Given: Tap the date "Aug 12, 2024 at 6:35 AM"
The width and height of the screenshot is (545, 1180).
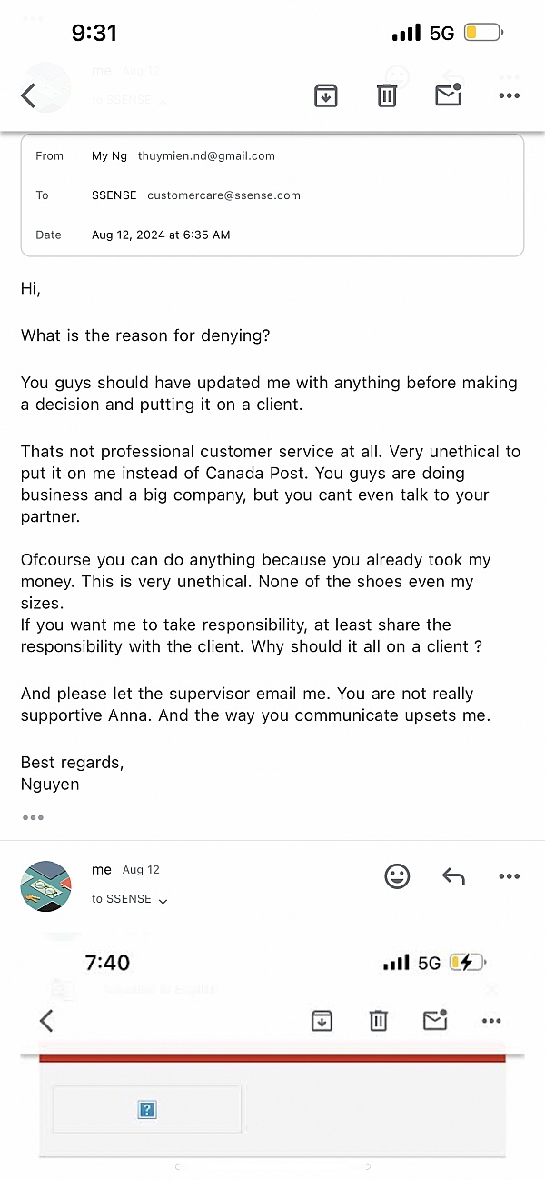Looking at the screenshot, I should tap(161, 235).
